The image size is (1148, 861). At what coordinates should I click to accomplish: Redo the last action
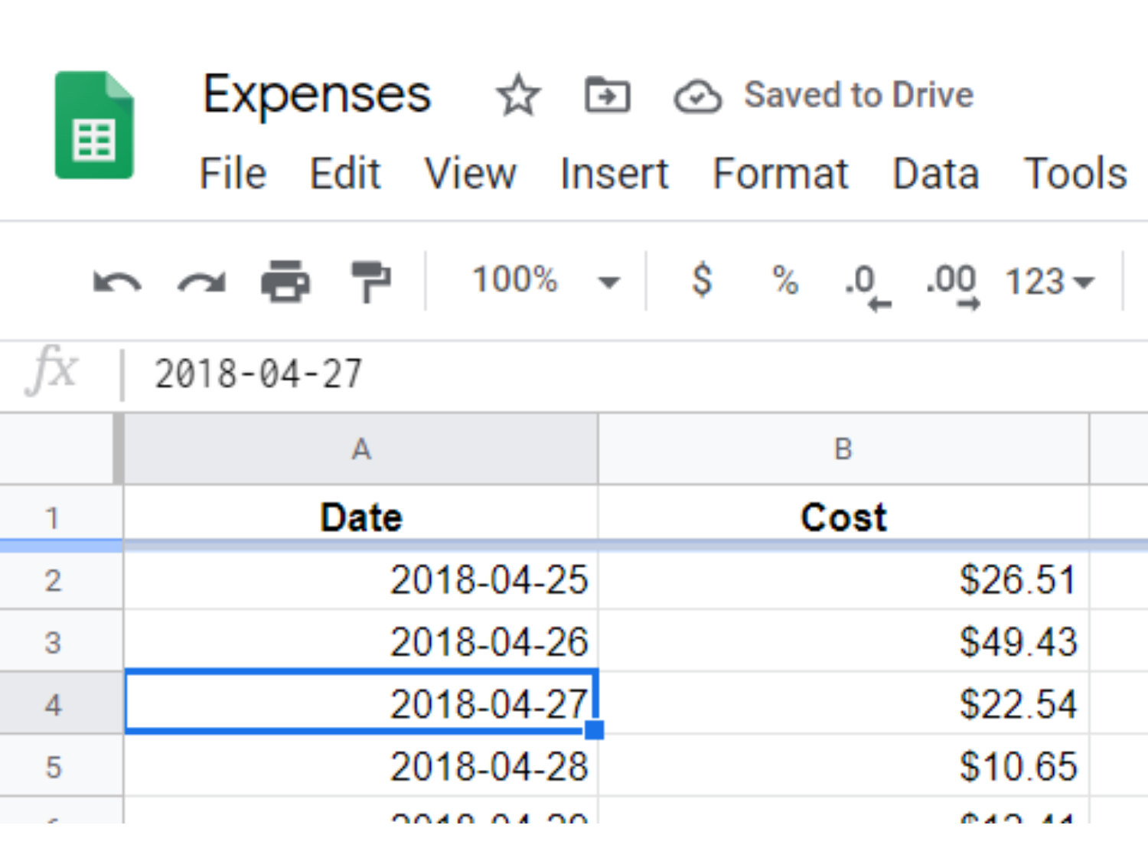tap(201, 282)
